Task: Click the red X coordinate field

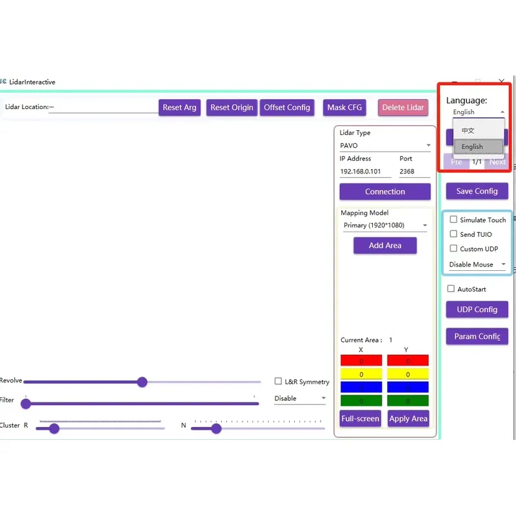Action: tap(361, 361)
